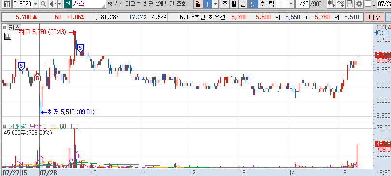Click the change rate +1.06%
Viewport: 391px width, 176px height.
pyautogui.click(x=75, y=17)
